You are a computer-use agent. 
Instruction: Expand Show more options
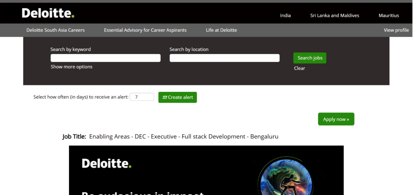72,67
